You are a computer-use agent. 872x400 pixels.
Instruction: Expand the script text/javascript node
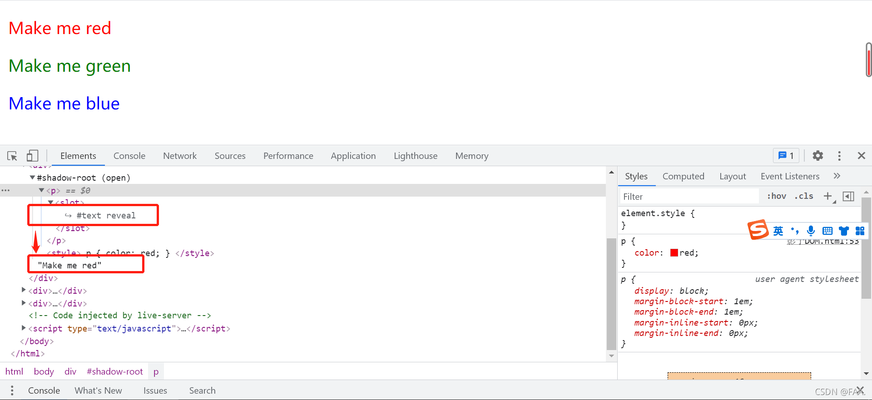coord(24,327)
